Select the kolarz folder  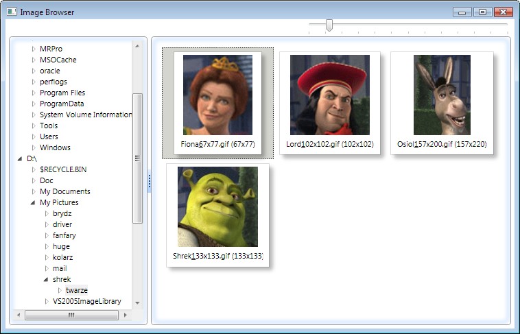62,257
